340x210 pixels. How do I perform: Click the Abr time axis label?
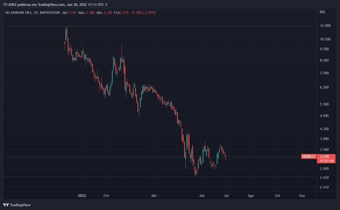coord(154,196)
